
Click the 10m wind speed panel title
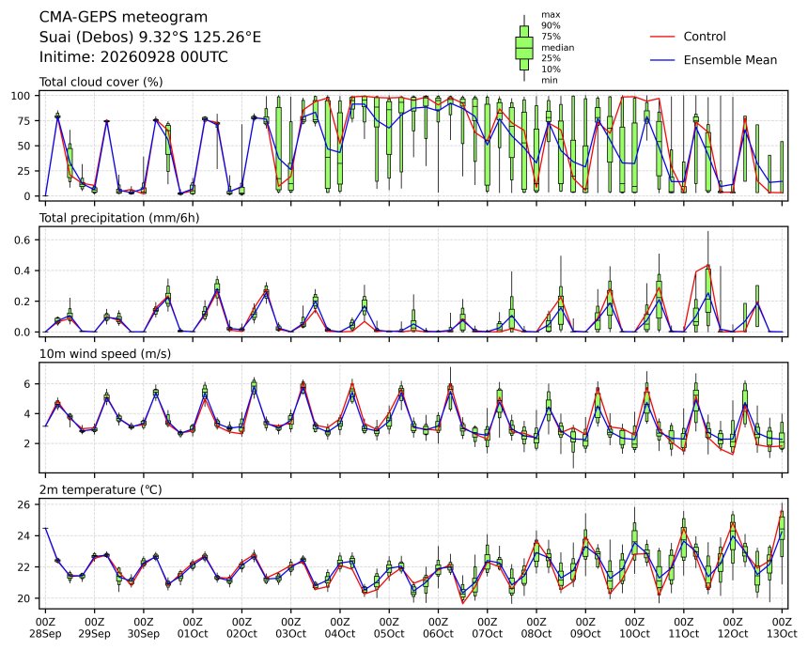105,354
